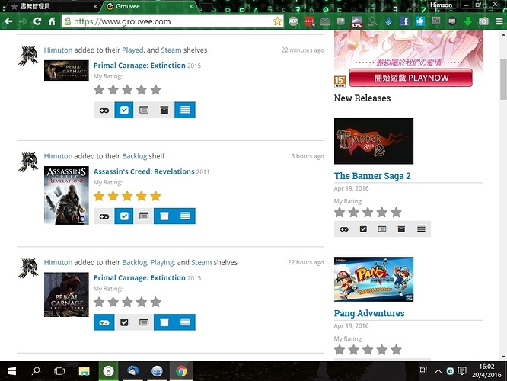507x381 pixels.
Task: Toggle Playing shelf for Assassin's Creed: Revelations
Action: click(x=104, y=216)
